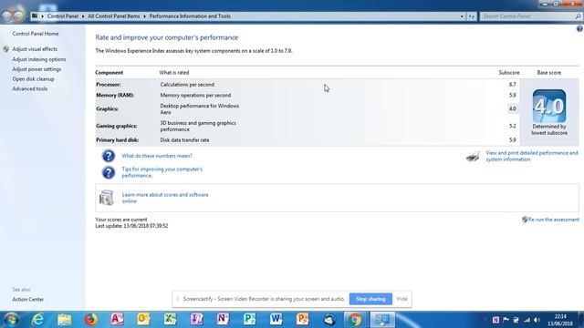Open Microsoft Outlook from taskbar
This screenshot has width=584, height=328.
(143, 320)
